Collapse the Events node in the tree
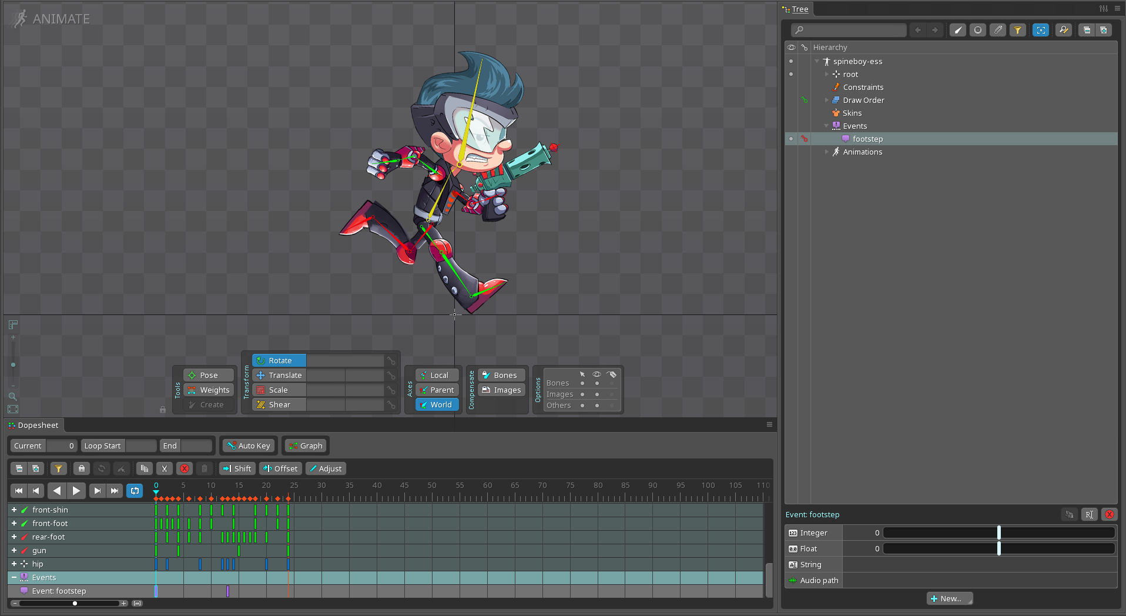1126x616 pixels. 827,126
